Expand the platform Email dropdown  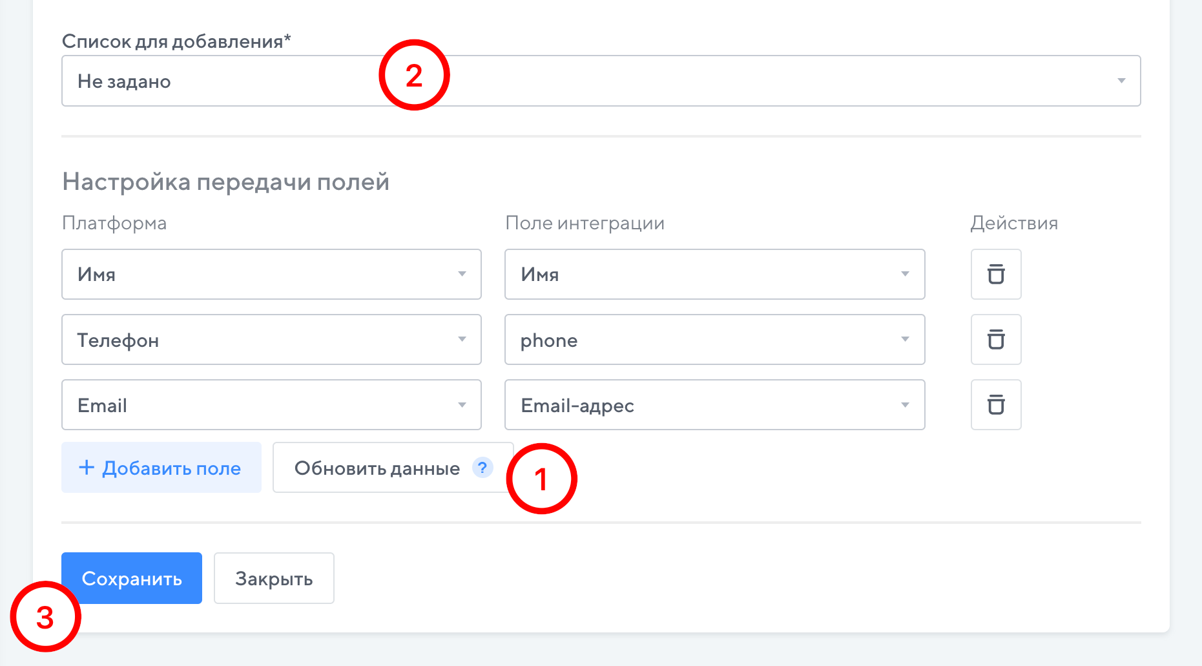pos(271,405)
